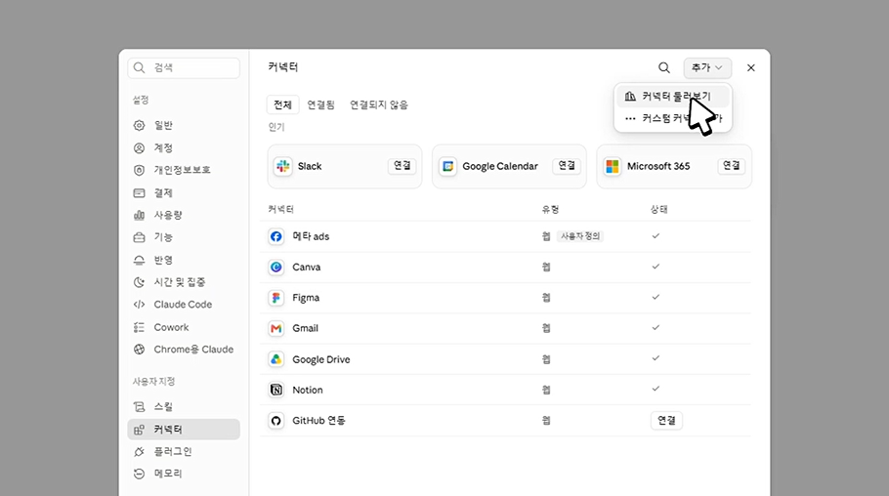
Task: Switch to the 전체 tab
Action: (x=282, y=104)
